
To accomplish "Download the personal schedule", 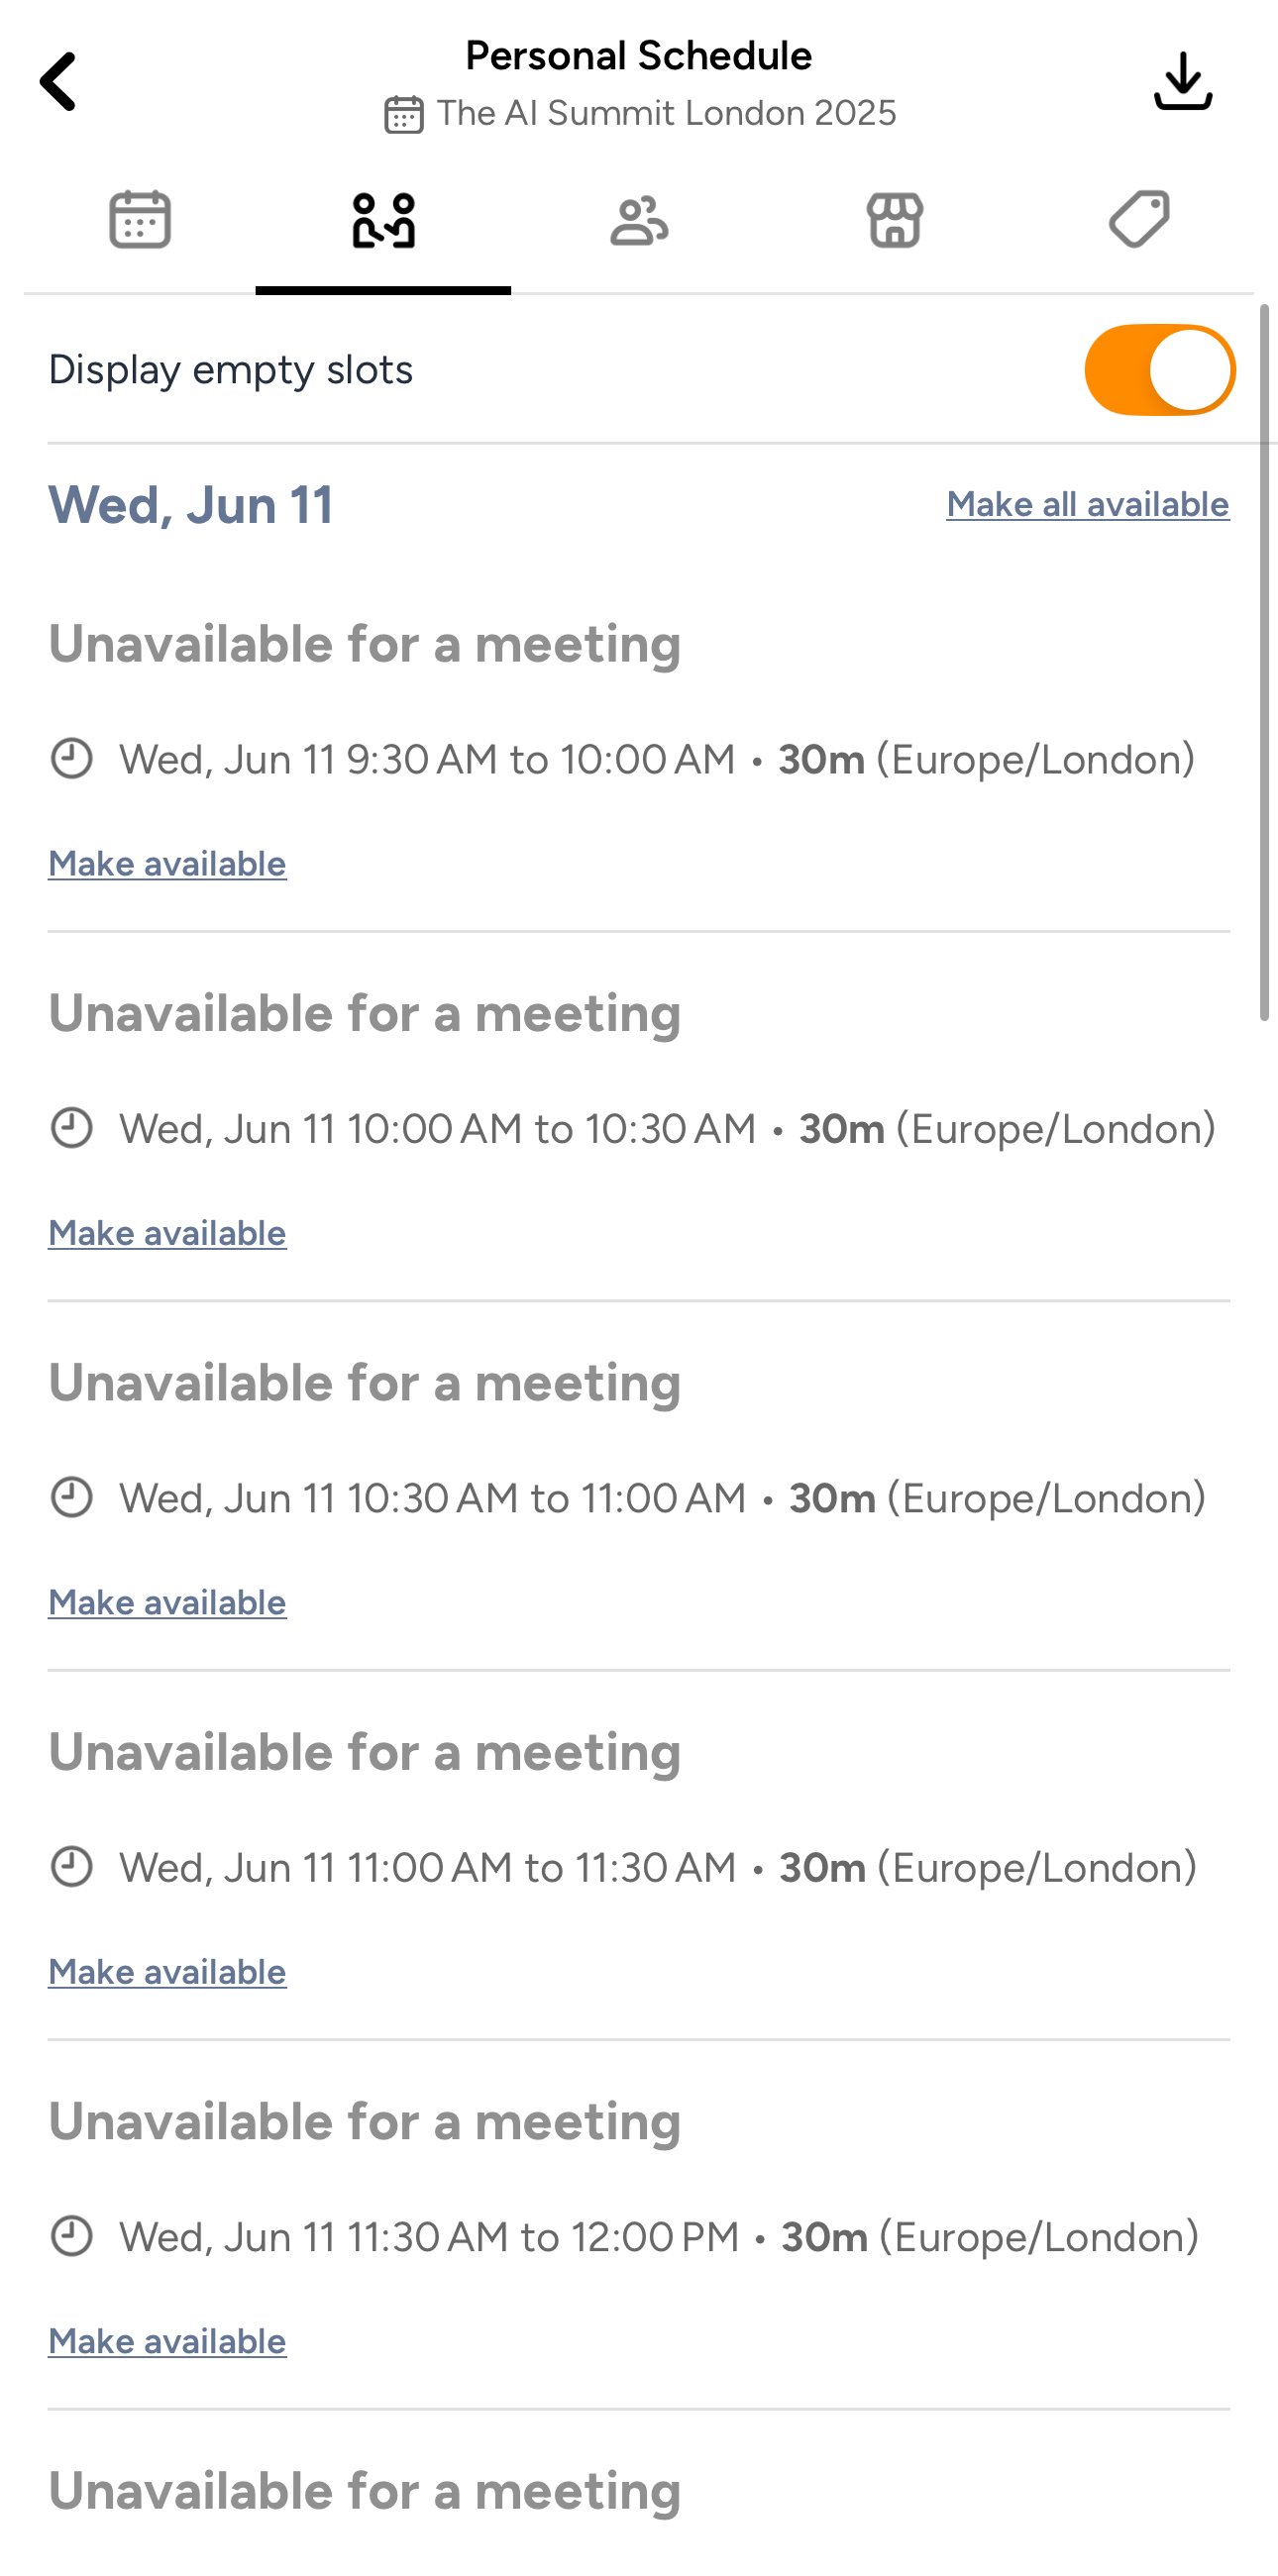I will [x=1183, y=82].
